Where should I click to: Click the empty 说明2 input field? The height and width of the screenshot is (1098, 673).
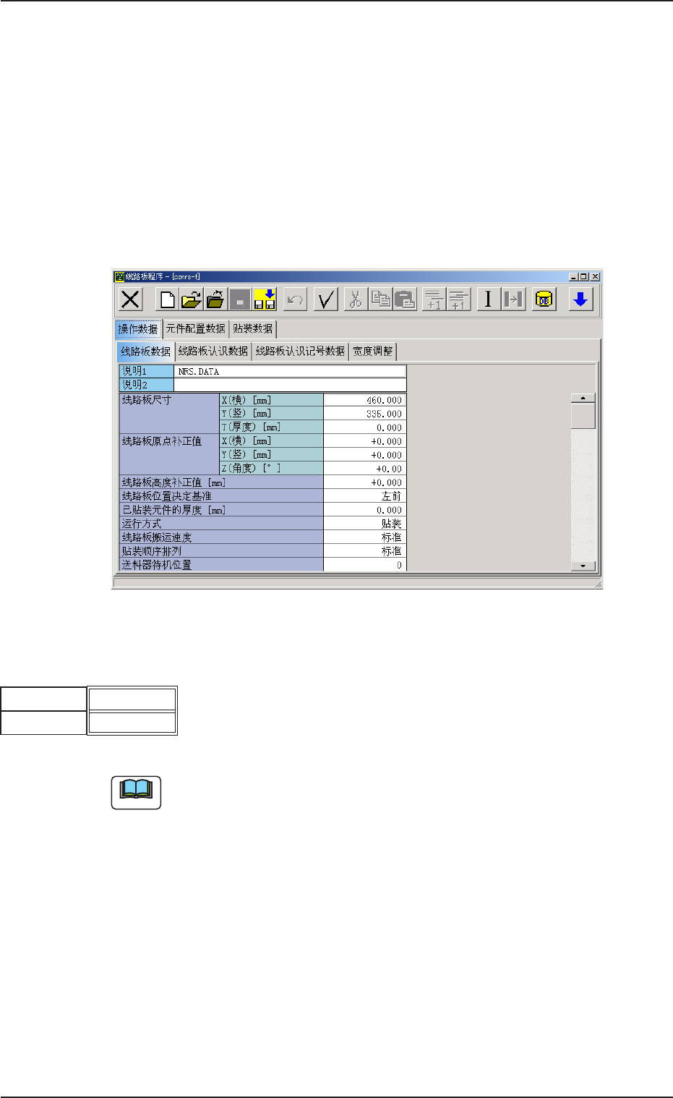click(x=290, y=386)
